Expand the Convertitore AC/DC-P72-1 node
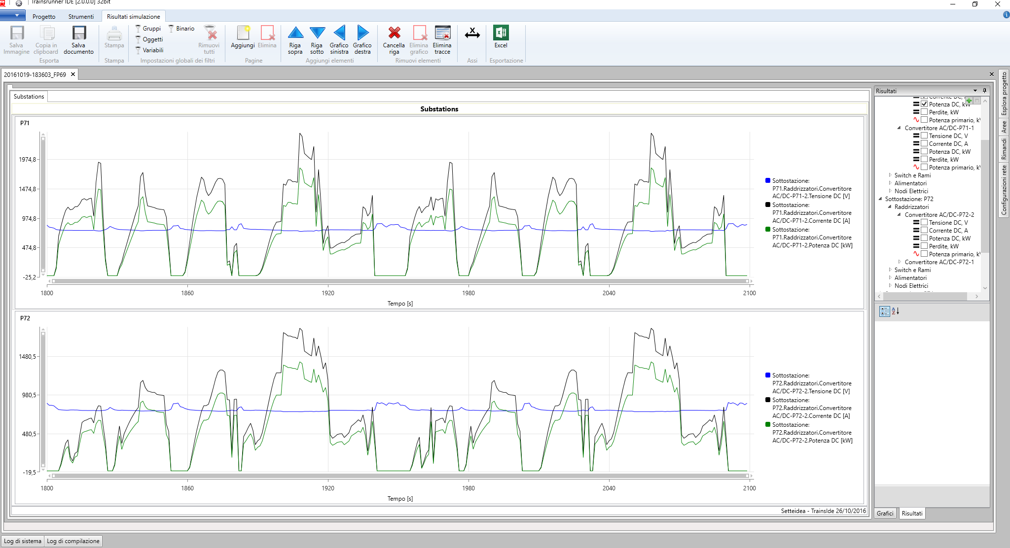The width and height of the screenshot is (1010, 548). click(x=900, y=262)
